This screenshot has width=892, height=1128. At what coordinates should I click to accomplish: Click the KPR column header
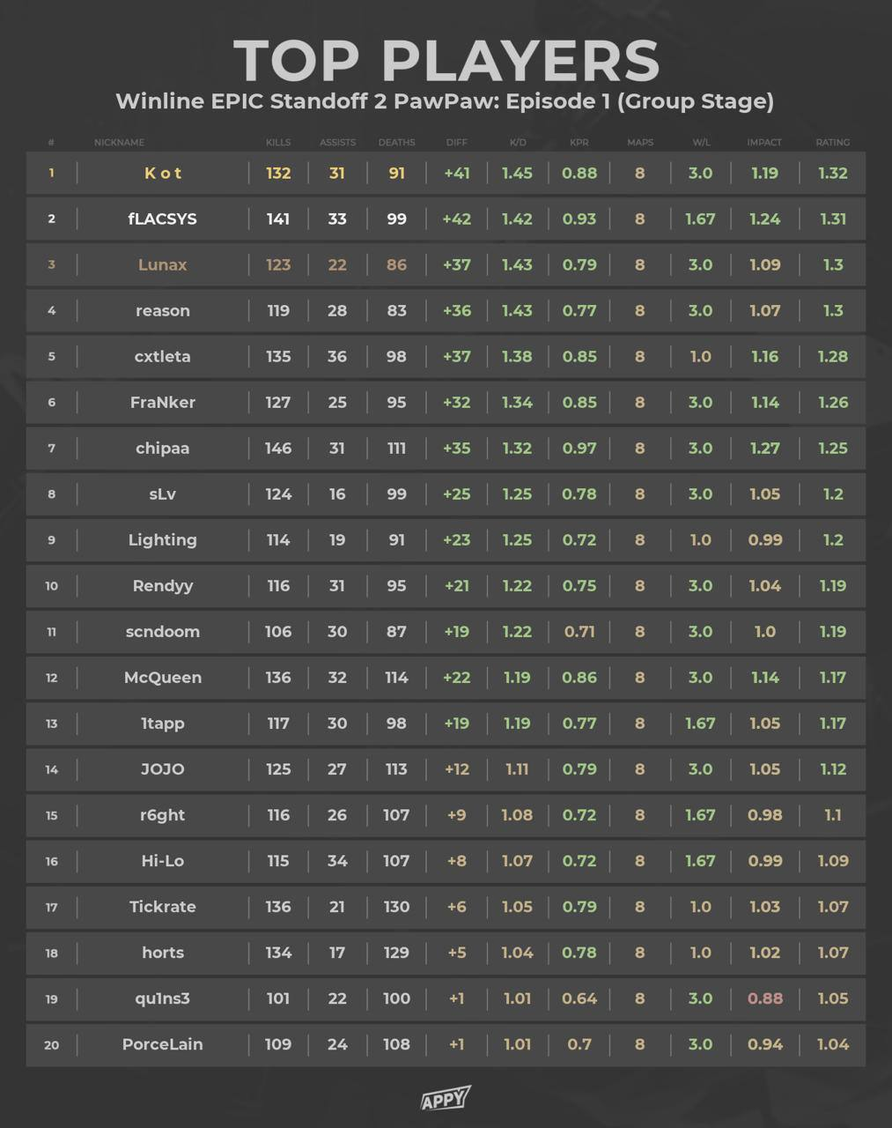579,142
